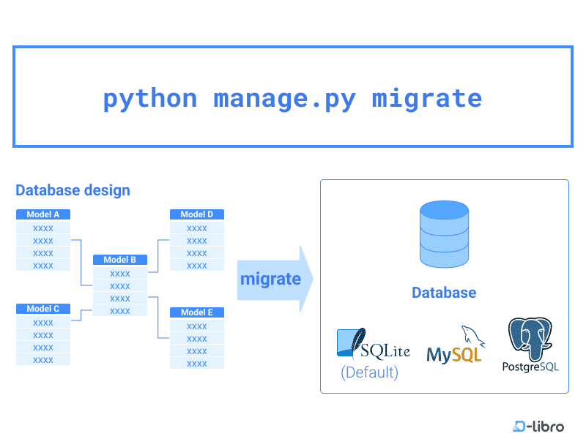Click the blue Database box outline
The image size is (586, 439).
point(444,179)
